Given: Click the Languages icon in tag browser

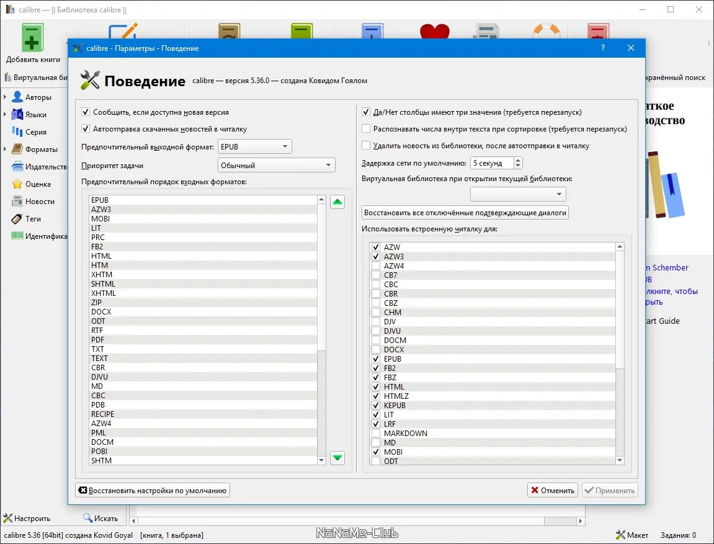Looking at the screenshot, I should [17, 114].
